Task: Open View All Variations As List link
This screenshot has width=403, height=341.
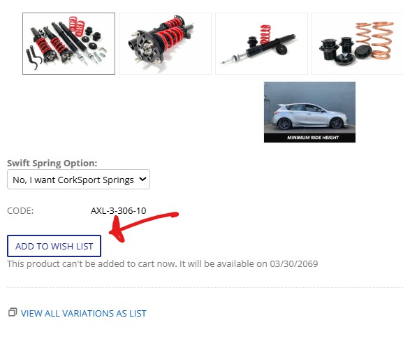Action: tap(84, 313)
